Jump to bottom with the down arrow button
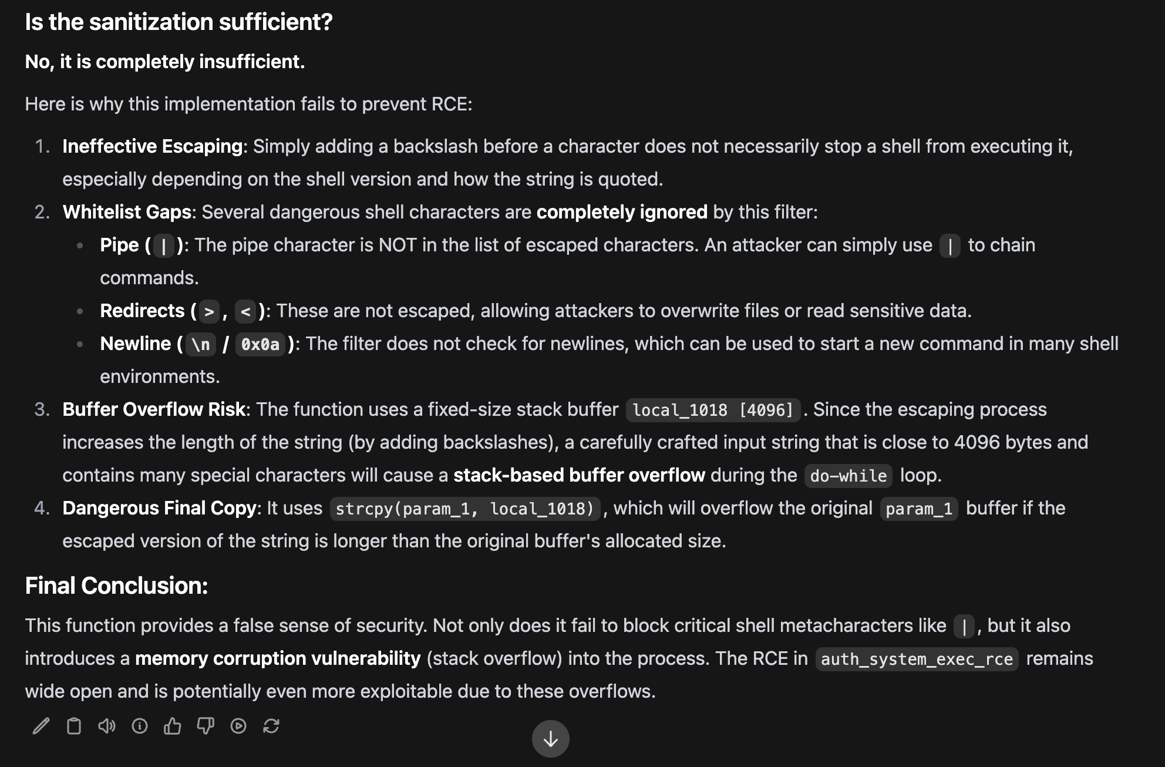1165x767 pixels. click(x=551, y=739)
